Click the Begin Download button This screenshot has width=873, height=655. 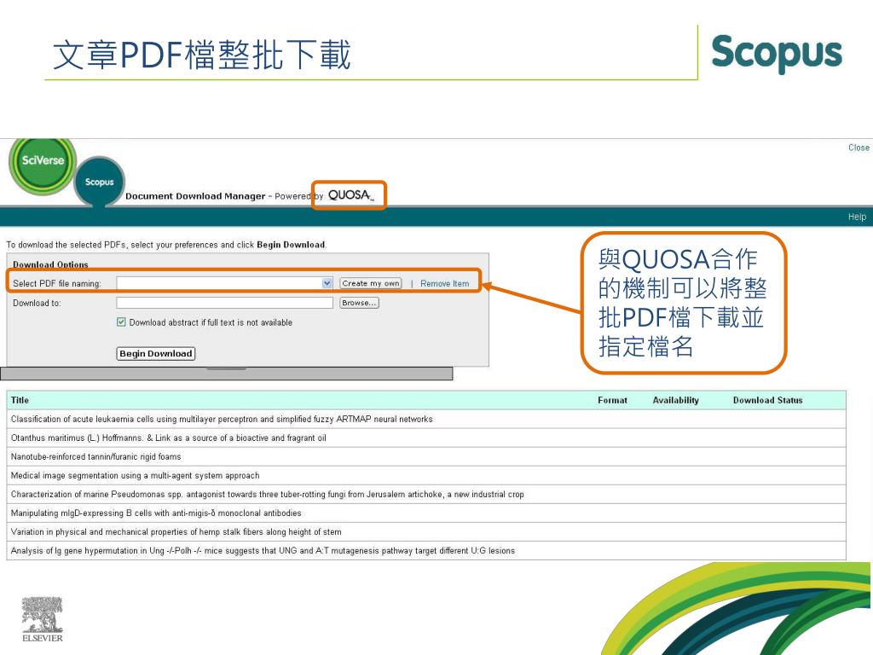tap(156, 354)
